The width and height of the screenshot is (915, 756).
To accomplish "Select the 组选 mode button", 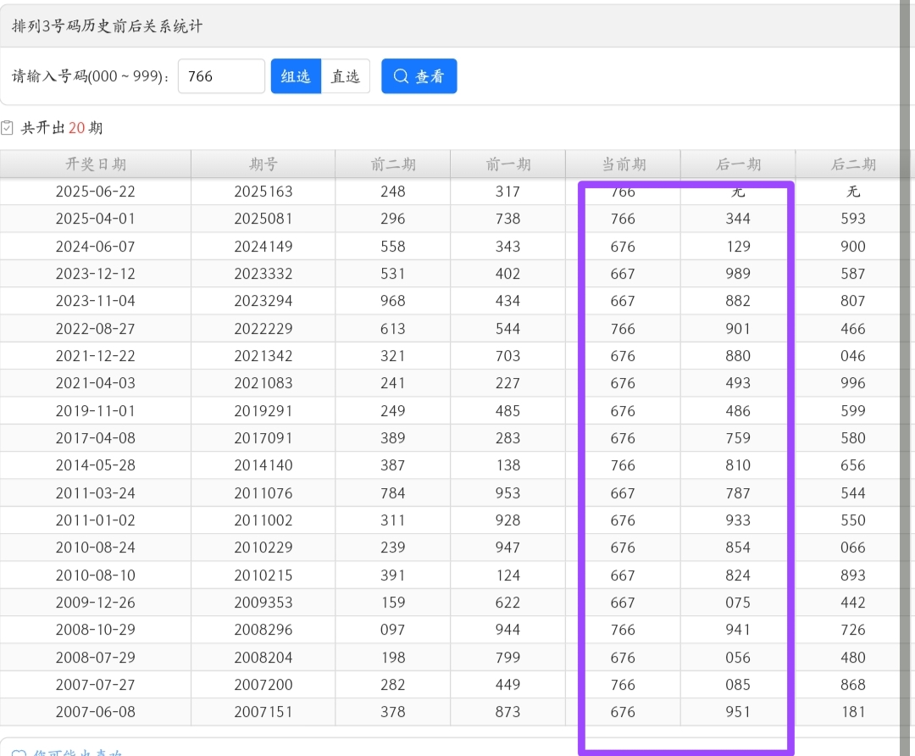I will point(296,76).
